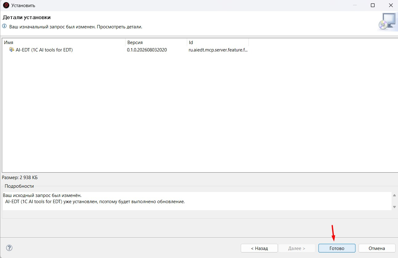Click the 'Ваш исходный запрос был изменён.' details text
This screenshot has height=258, width=398.
(x=42, y=195)
